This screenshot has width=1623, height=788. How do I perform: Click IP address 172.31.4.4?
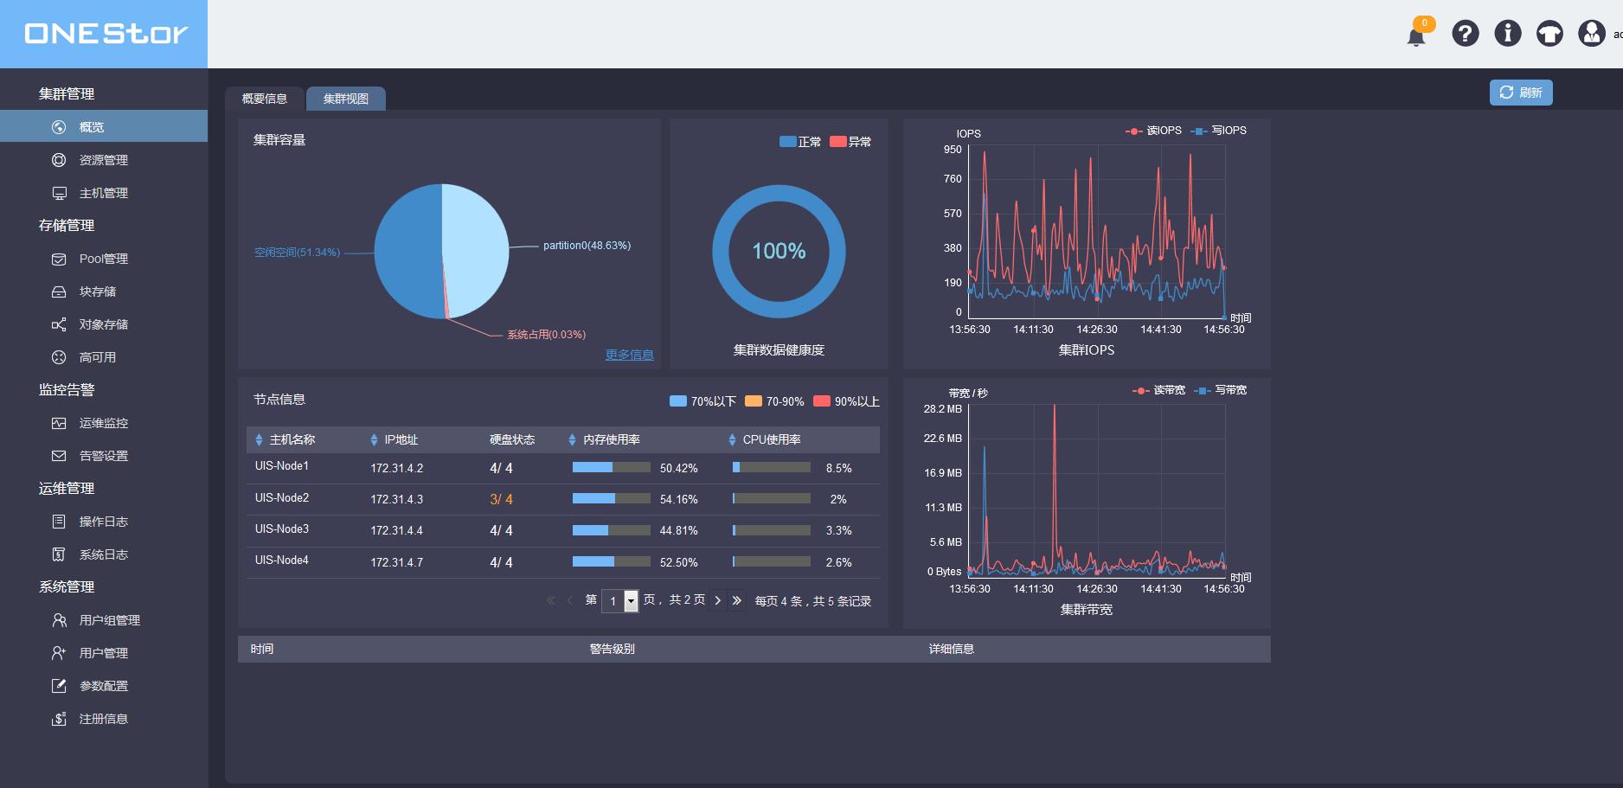(397, 531)
